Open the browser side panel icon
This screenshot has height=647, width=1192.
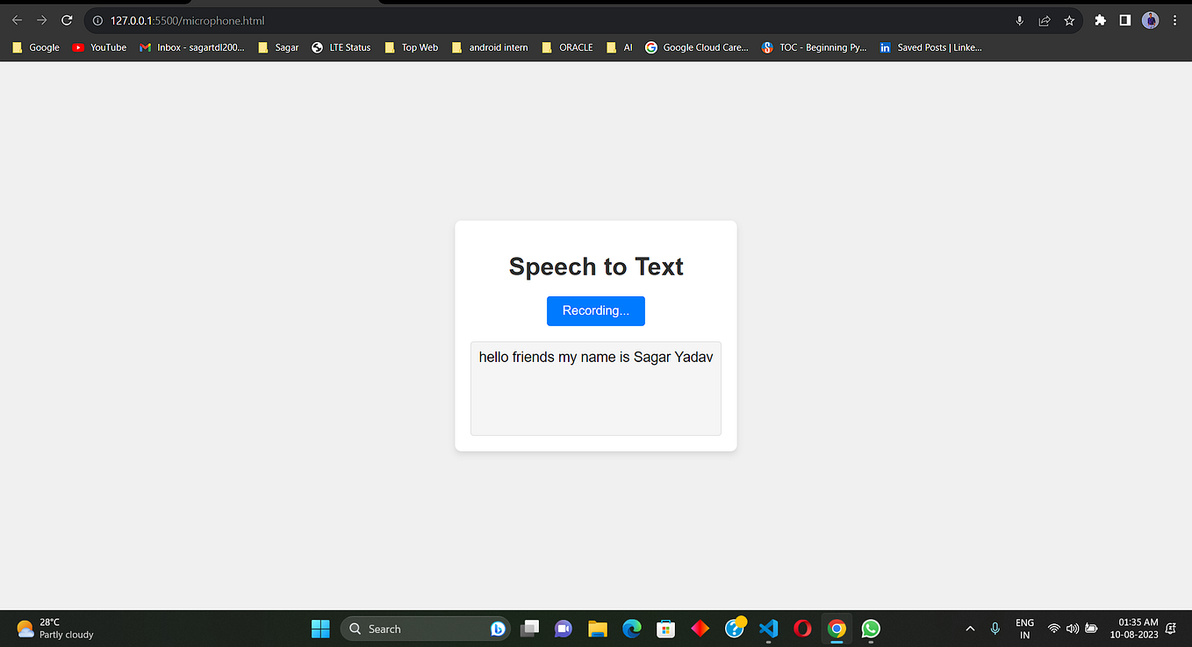[x=1124, y=19]
